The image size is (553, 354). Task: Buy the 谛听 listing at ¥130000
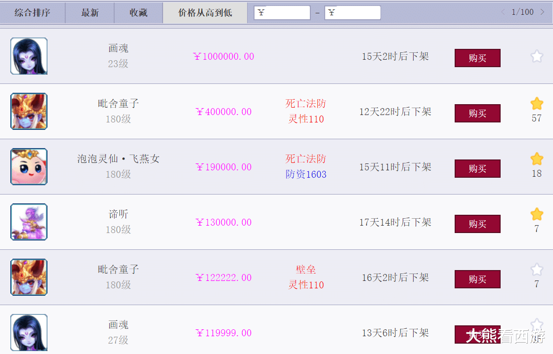click(x=477, y=224)
